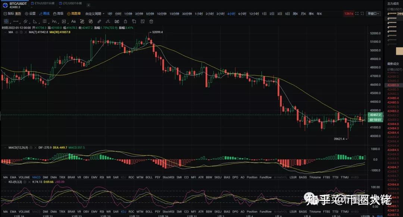The image size is (403, 217).
Task: Open the 高级 advanced button
Action: [58, 14]
